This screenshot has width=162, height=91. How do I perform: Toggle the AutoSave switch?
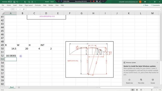click(10, 2)
